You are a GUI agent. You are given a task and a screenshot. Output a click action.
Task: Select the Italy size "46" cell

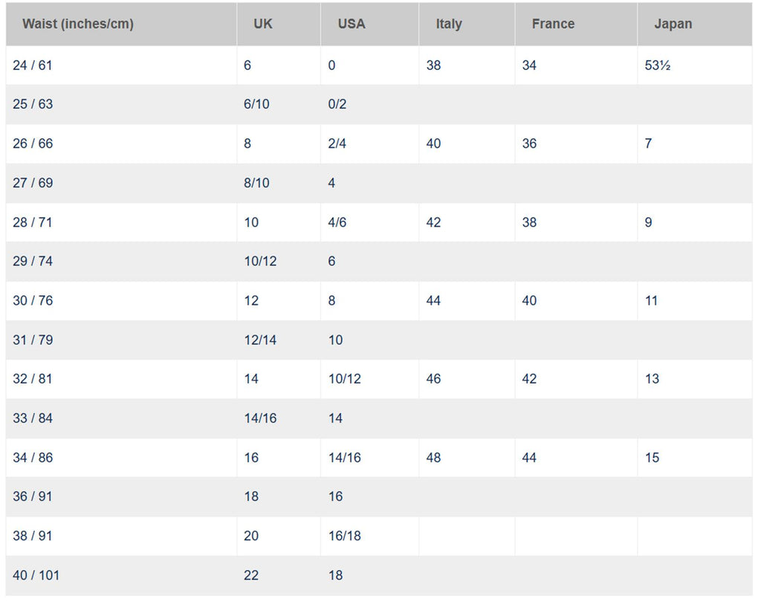click(x=433, y=379)
